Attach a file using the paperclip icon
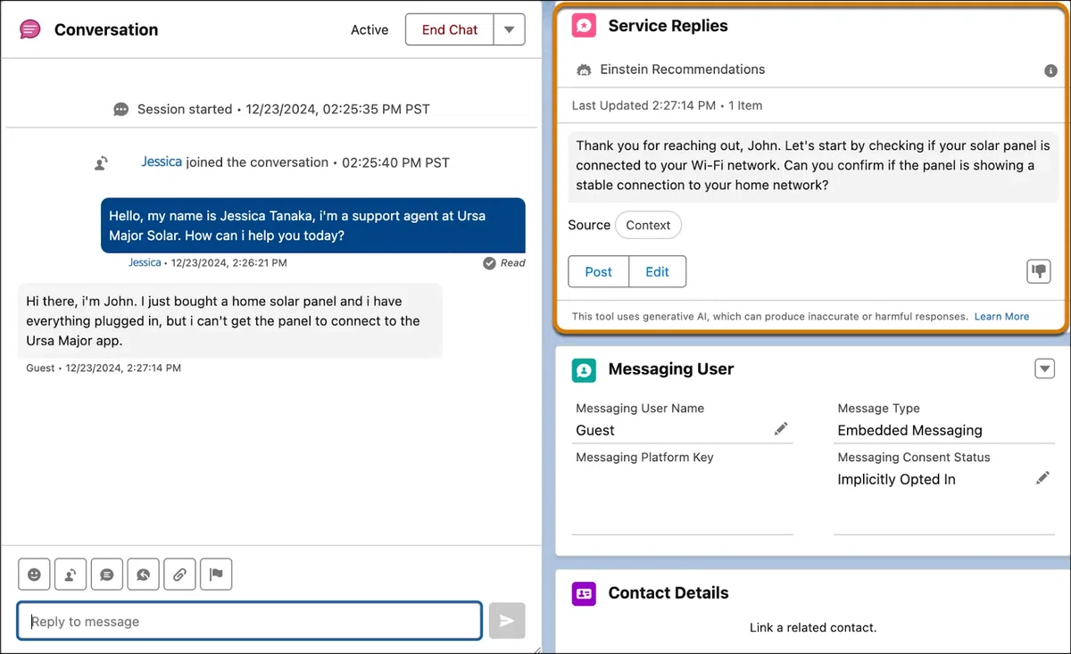This screenshot has width=1071, height=654. point(179,575)
